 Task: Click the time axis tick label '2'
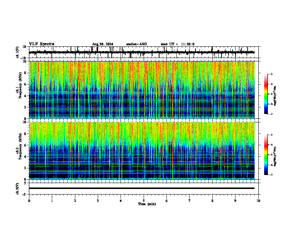click(75, 201)
